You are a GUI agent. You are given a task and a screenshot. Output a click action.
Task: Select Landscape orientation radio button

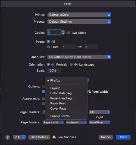click(71, 64)
